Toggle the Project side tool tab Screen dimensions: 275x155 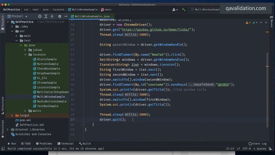click(3, 23)
